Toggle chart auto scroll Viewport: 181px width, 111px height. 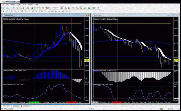click(x=81, y=8)
